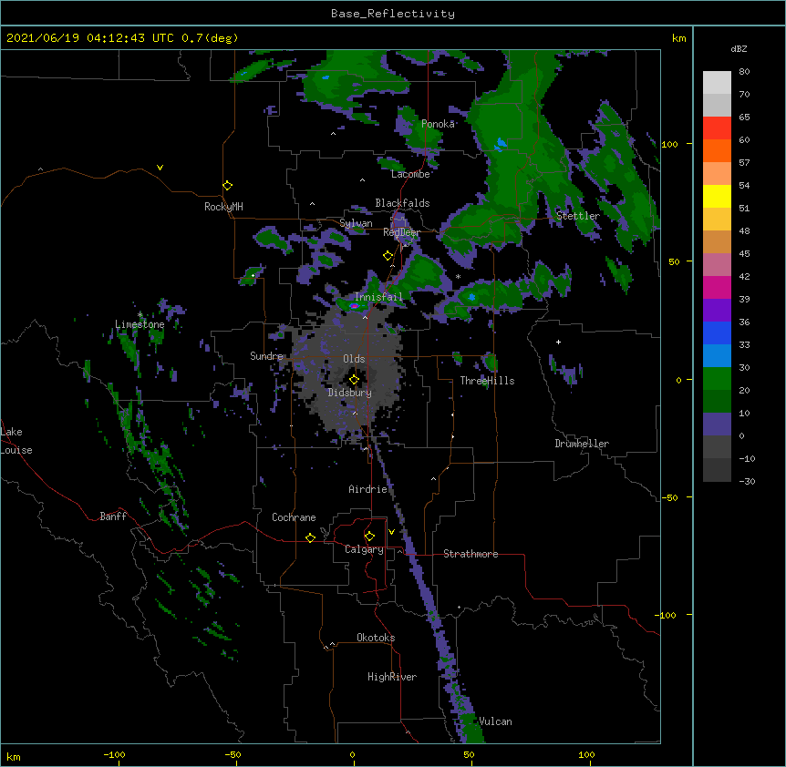Image resolution: width=786 pixels, height=767 pixels.
Task: Click the Sundre label
Action: pyautogui.click(x=266, y=356)
